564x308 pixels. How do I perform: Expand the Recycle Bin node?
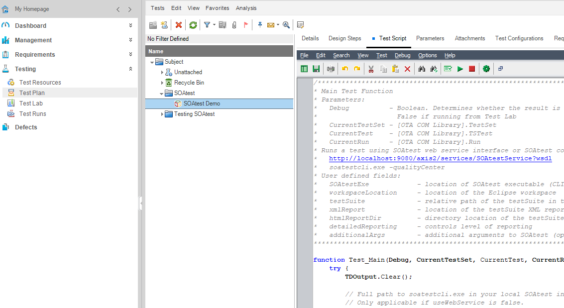click(x=162, y=83)
